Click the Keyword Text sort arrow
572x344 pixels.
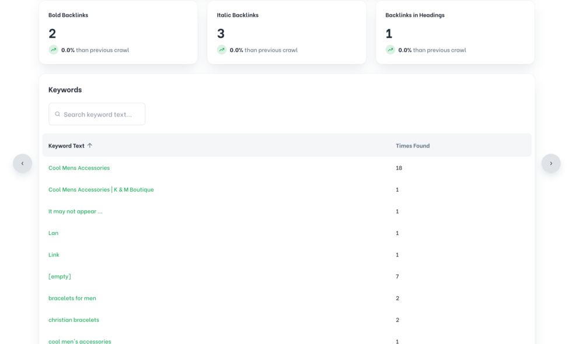point(90,145)
